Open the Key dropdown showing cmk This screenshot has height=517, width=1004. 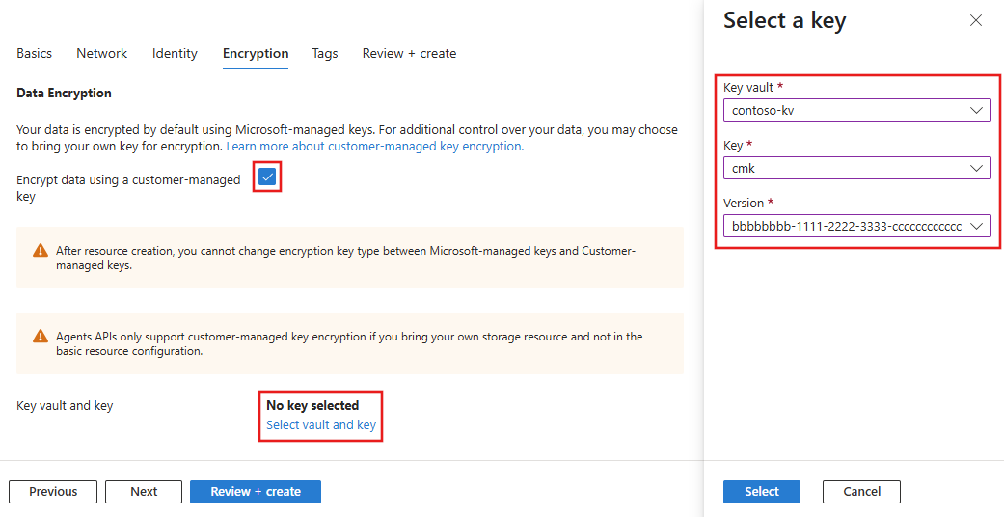[x=856, y=168]
